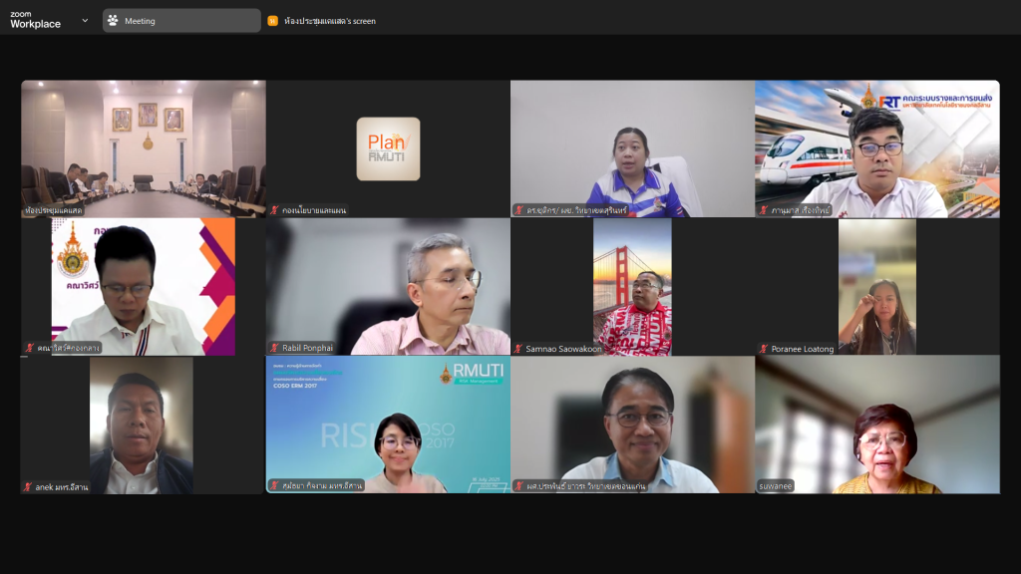Image resolution: width=1021 pixels, height=574 pixels.
Task: Click muted mic icon beside anek มทร.อีสาน
Action: 28,487
